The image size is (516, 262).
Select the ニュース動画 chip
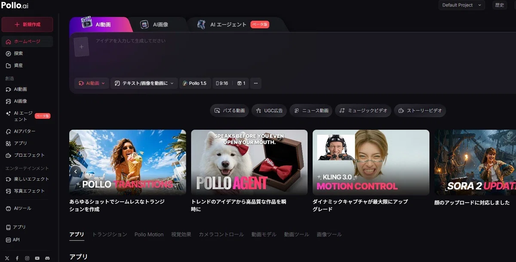pos(311,111)
